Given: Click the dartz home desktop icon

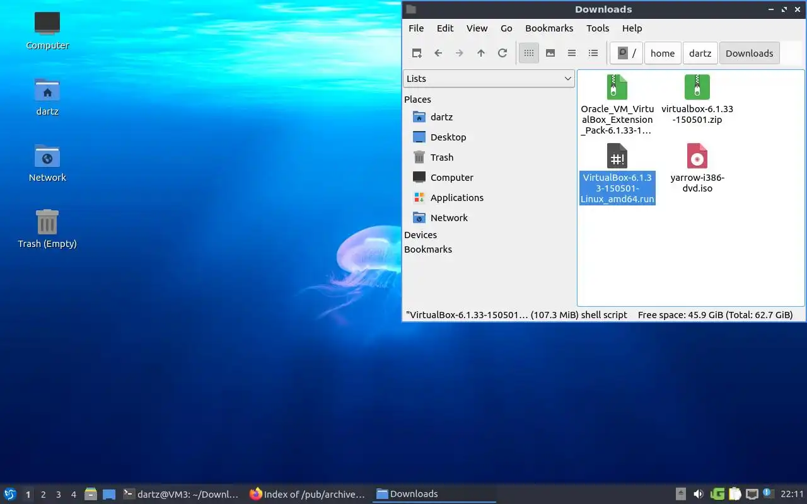Looking at the screenshot, I should pyautogui.click(x=47, y=97).
